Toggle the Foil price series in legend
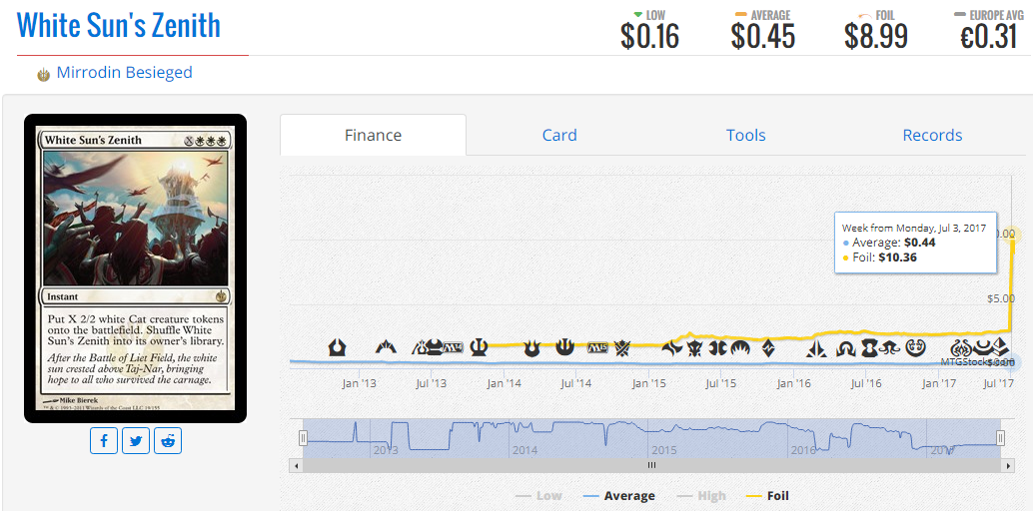The image size is (1033, 511). pyautogui.click(x=767, y=496)
